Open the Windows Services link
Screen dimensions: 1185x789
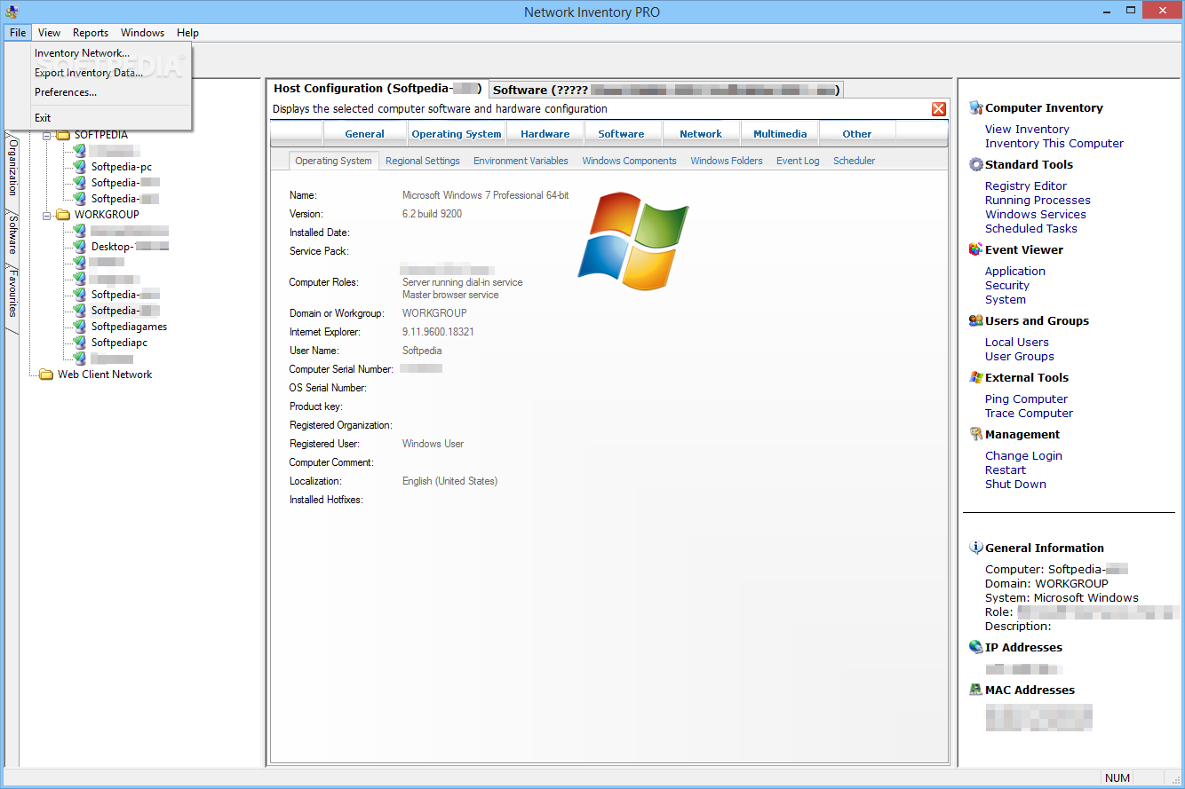click(1036, 214)
